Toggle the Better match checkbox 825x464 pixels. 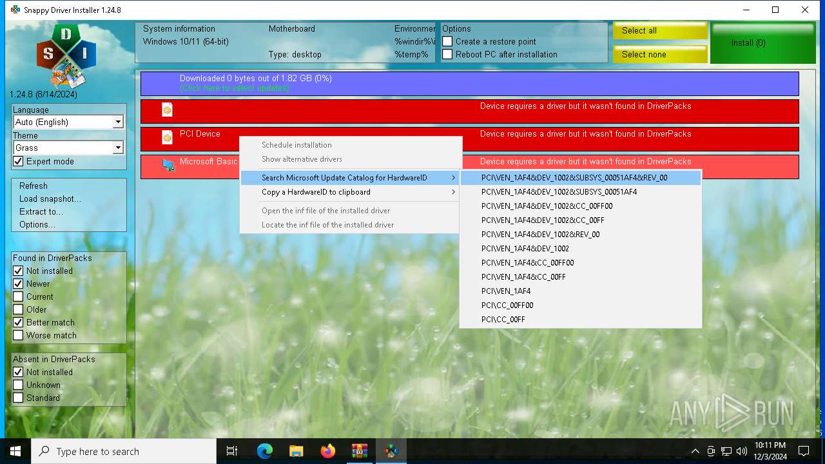click(18, 322)
